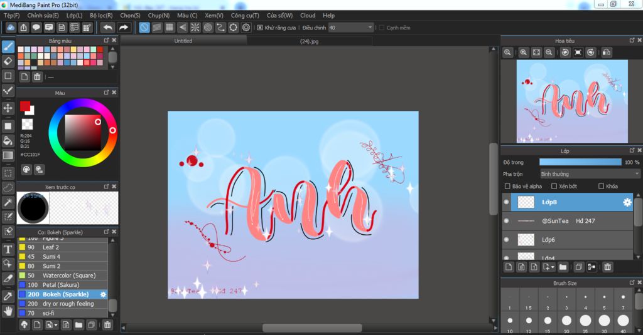Toggle the Khử răng cưa checkbox

[x=260, y=28]
